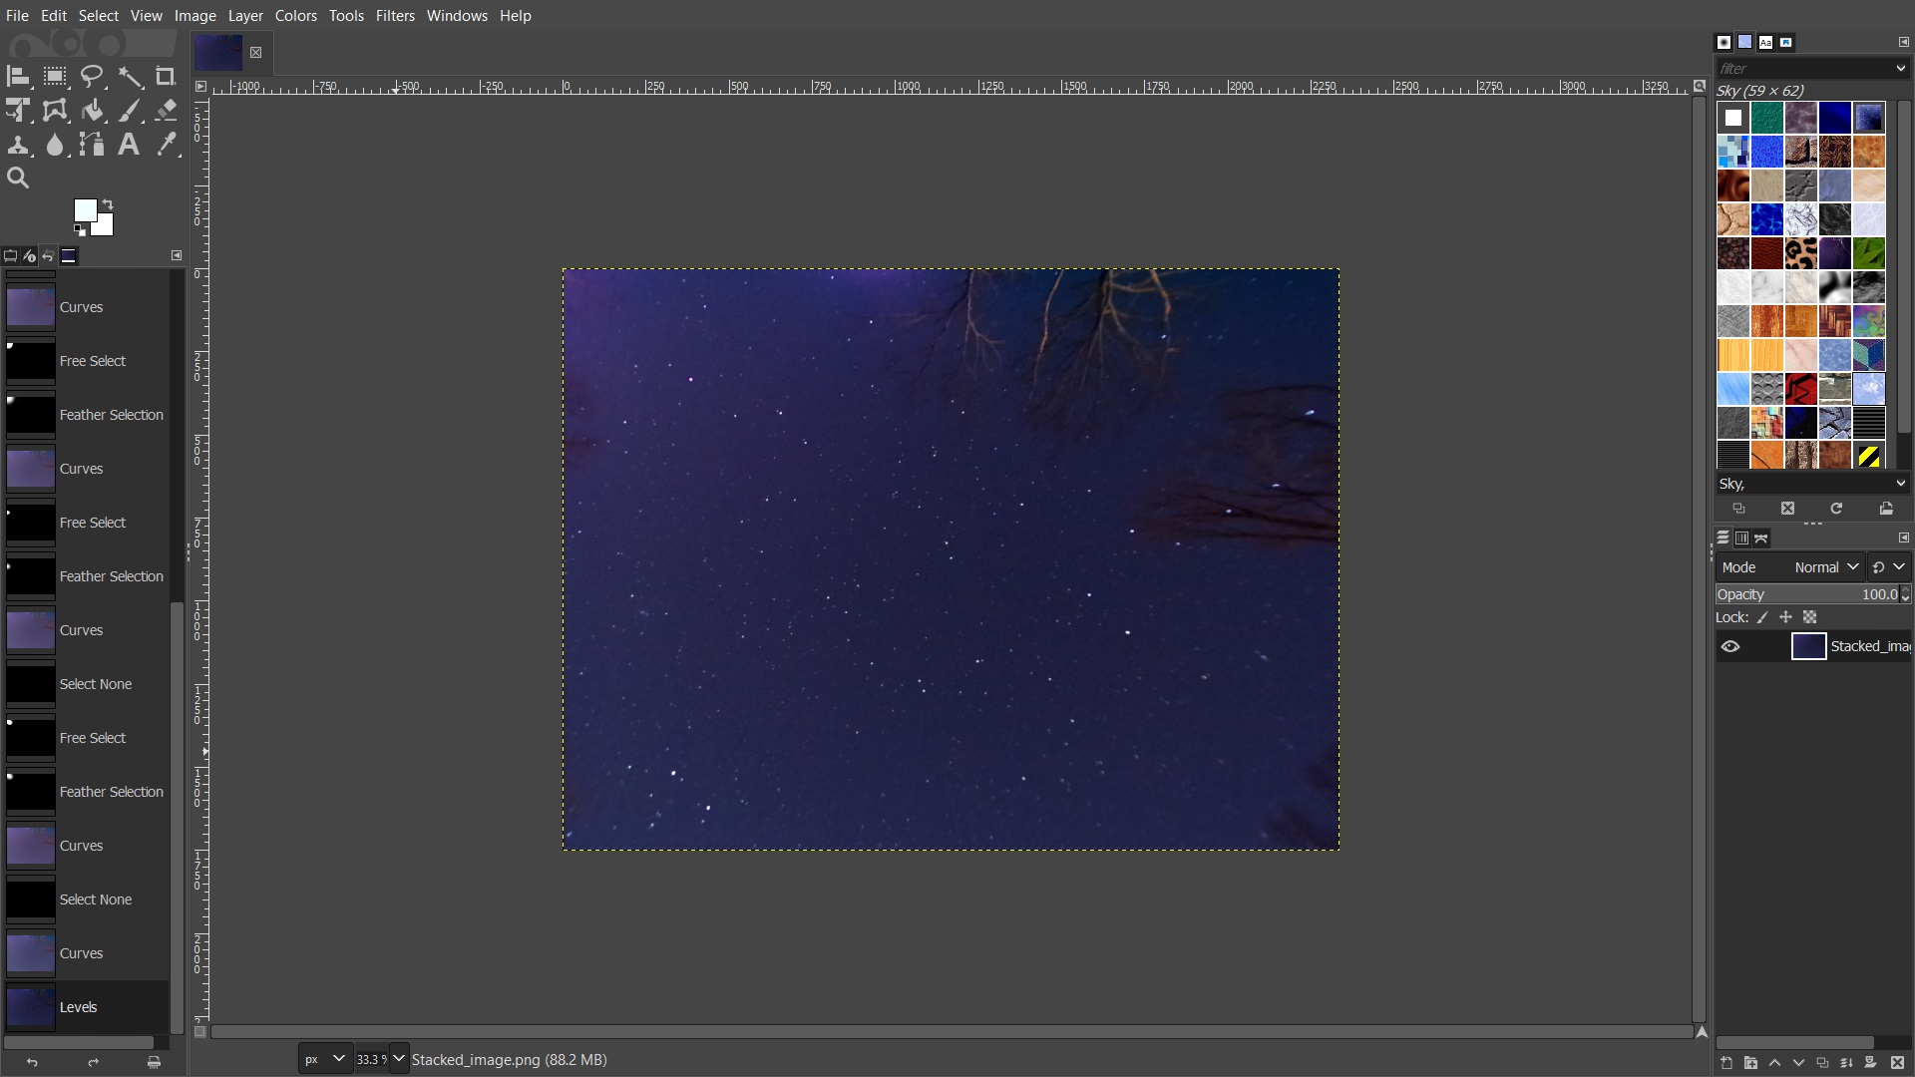Select the Zoom magnifier tool
This screenshot has width=1915, height=1077.
[x=18, y=179]
